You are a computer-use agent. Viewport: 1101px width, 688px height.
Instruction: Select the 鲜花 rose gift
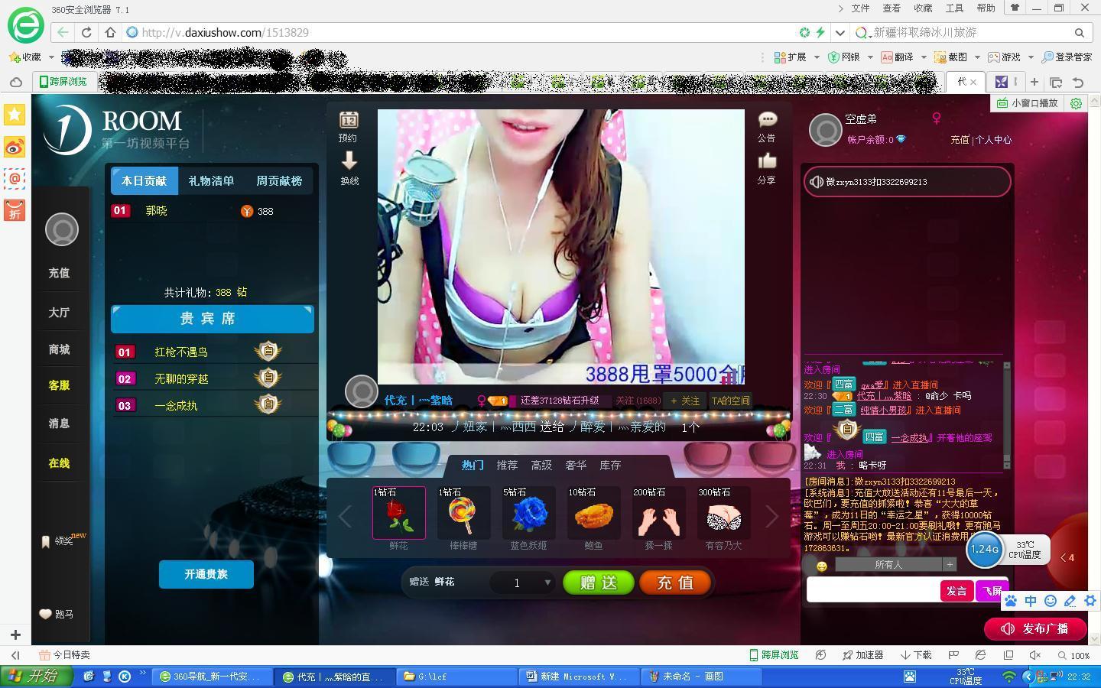click(x=398, y=513)
